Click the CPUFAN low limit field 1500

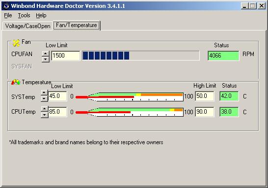(66, 56)
